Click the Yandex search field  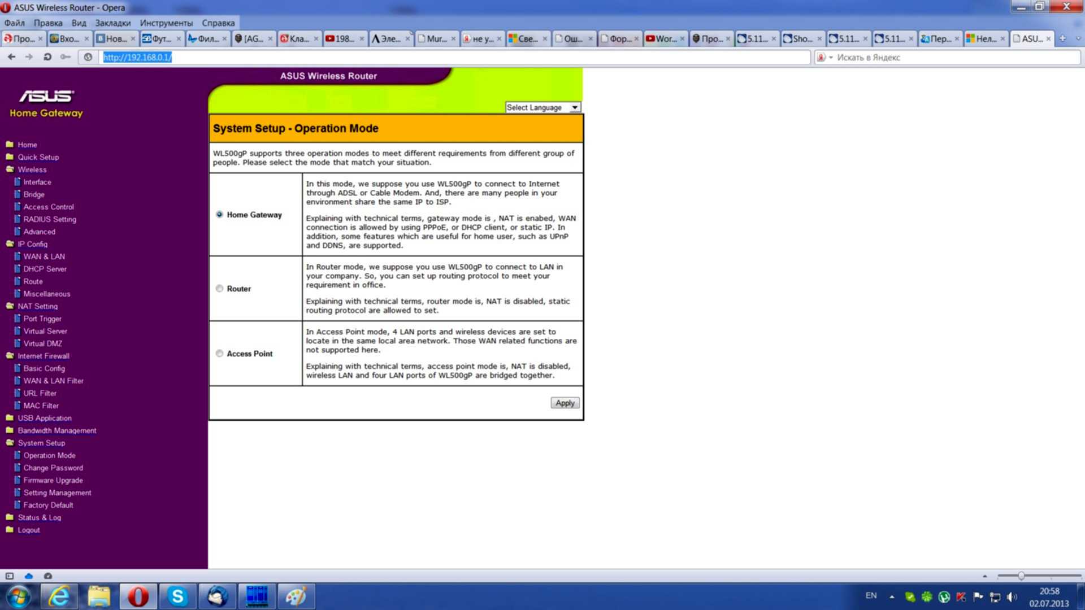[x=955, y=57]
